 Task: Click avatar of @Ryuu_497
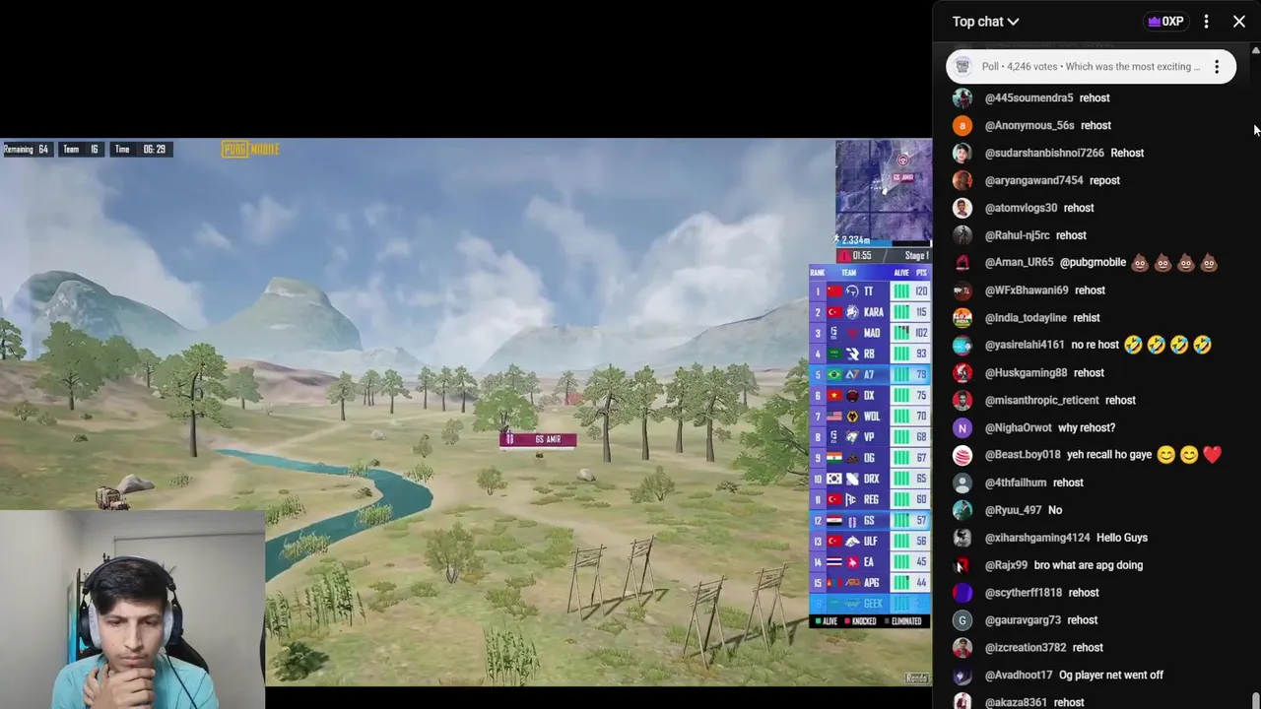tap(962, 510)
